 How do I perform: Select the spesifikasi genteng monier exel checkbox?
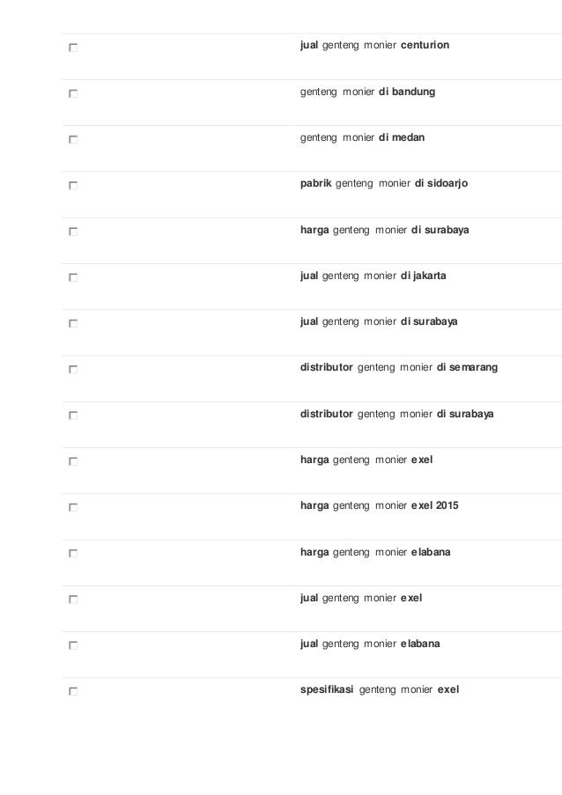72,692
